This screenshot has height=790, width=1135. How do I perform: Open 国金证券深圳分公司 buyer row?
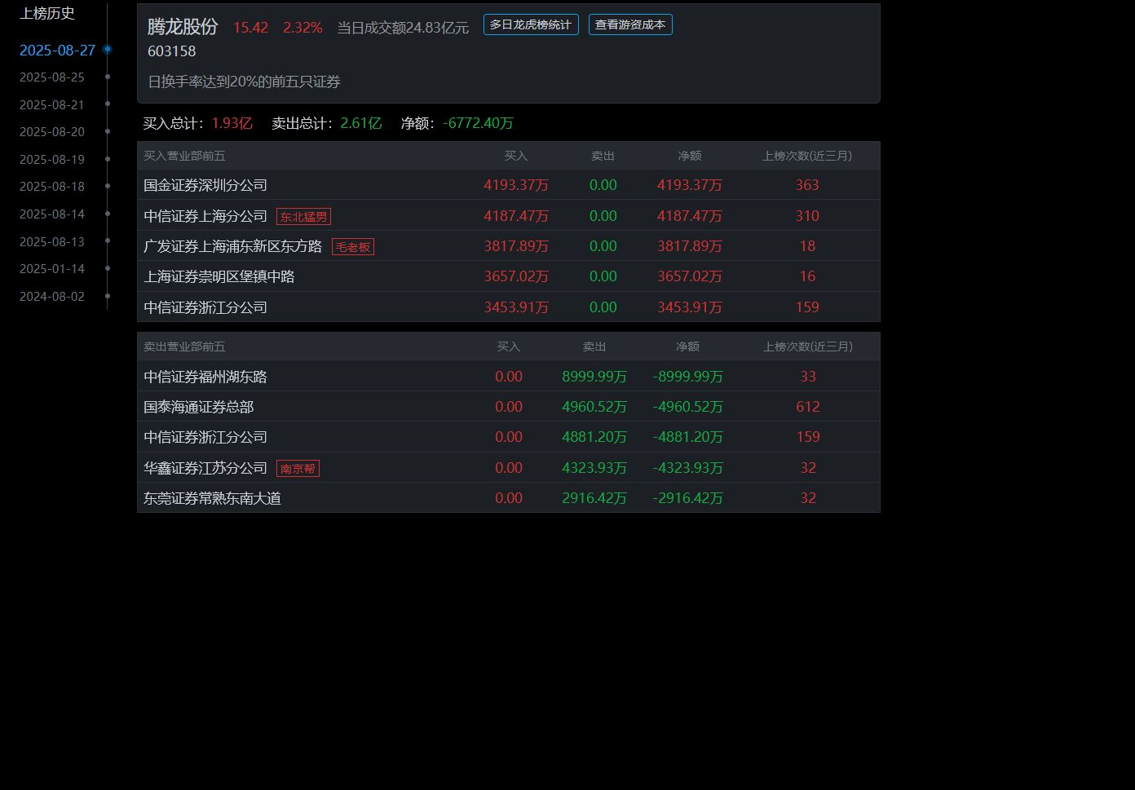(x=509, y=185)
